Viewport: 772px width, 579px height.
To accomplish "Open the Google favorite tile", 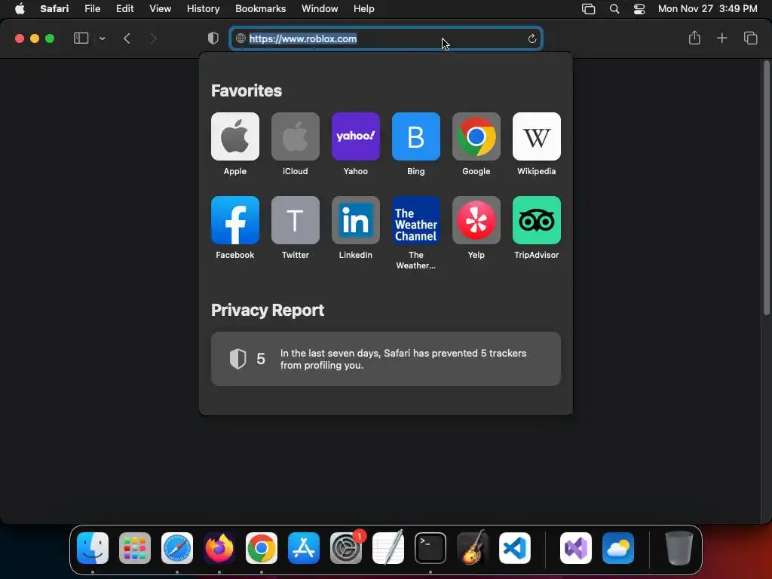I will [476, 136].
